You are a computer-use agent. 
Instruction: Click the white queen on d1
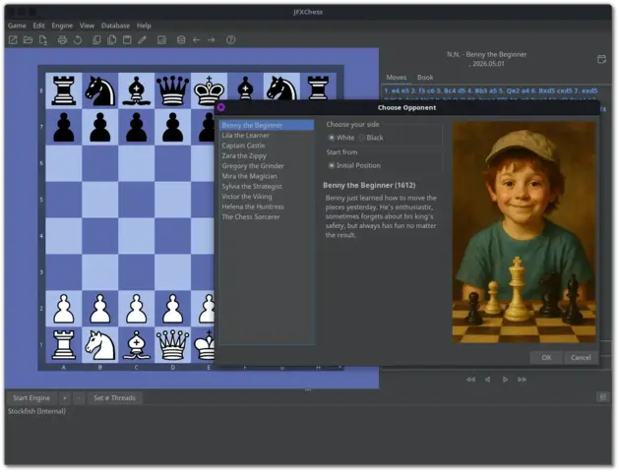point(172,344)
